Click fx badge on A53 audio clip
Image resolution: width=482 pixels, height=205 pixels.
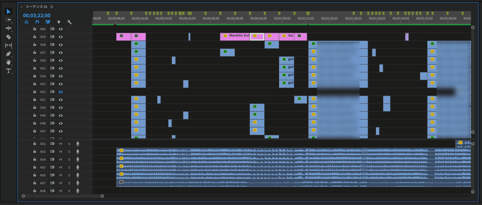[121, 151]
